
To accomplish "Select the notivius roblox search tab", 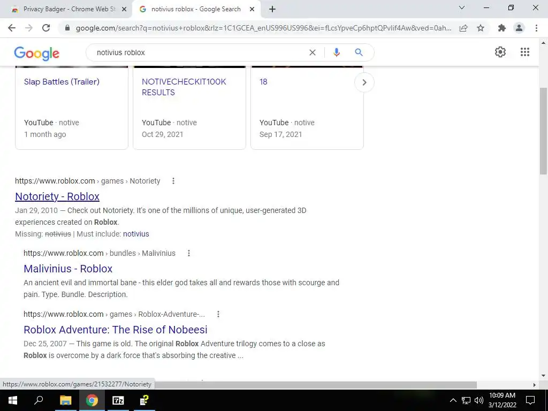I will point(196,9).
